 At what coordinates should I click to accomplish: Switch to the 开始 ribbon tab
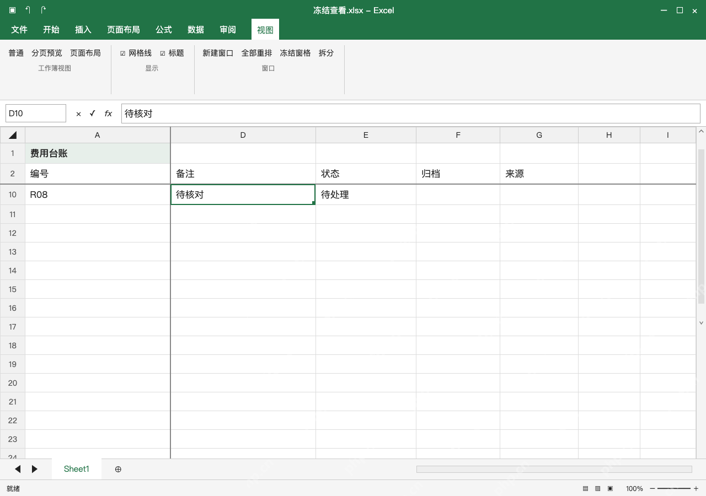pos(51,30)
